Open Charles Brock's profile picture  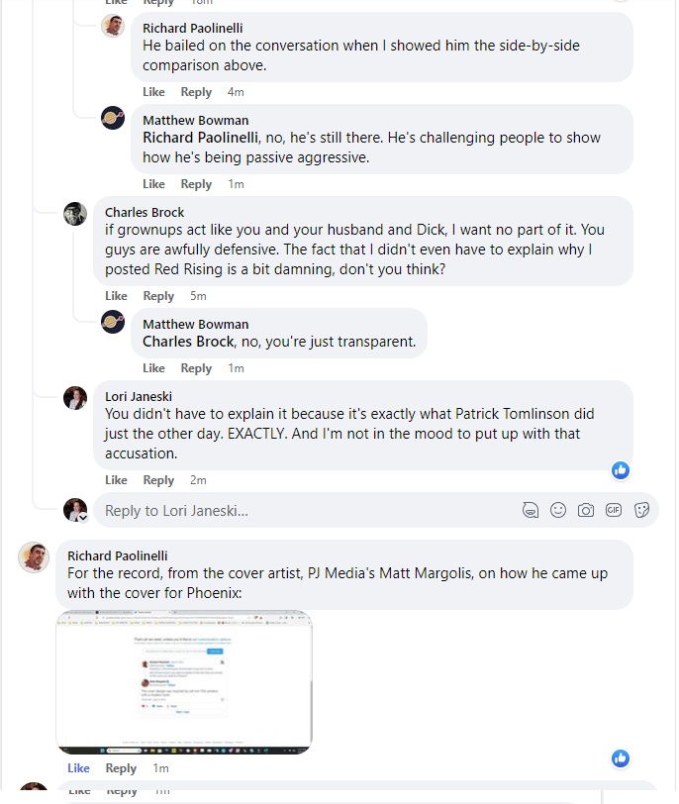coord(75,213)
